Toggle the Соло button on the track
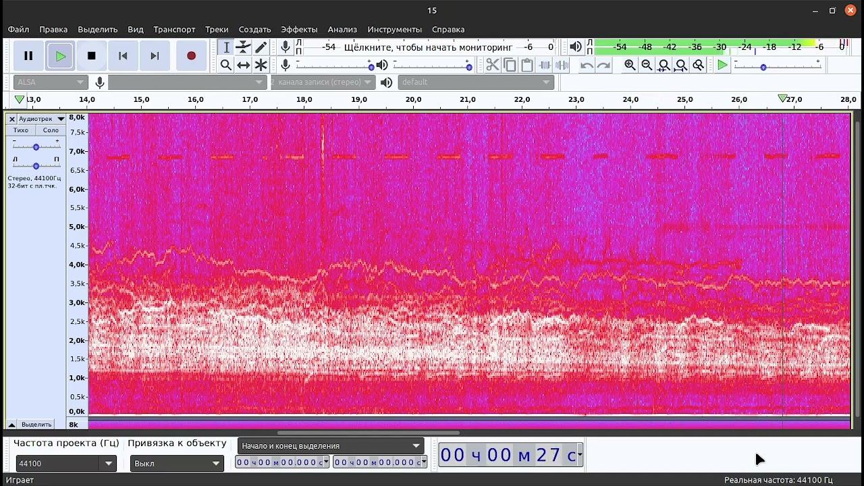The image size is (864, 486). click(51, 130)
